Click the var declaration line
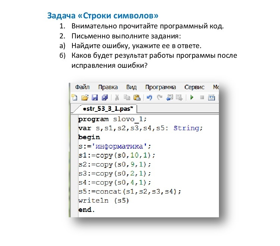The image size is (280, 246). [141, 128]
